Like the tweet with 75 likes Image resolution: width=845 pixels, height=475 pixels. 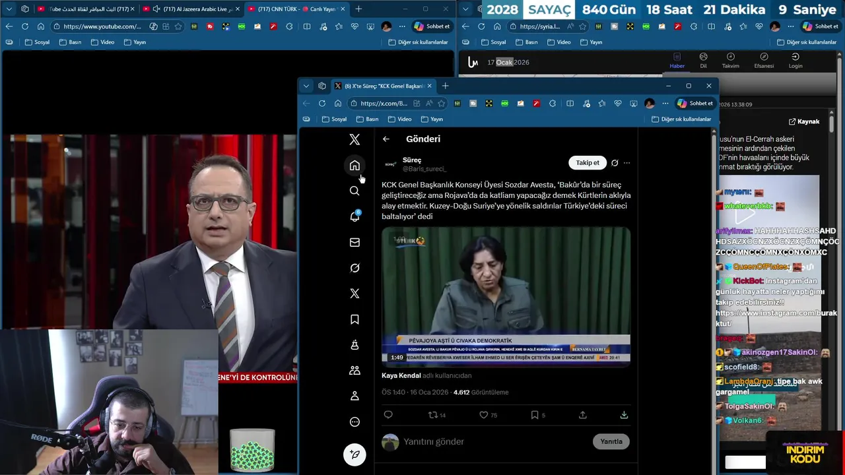489,415
